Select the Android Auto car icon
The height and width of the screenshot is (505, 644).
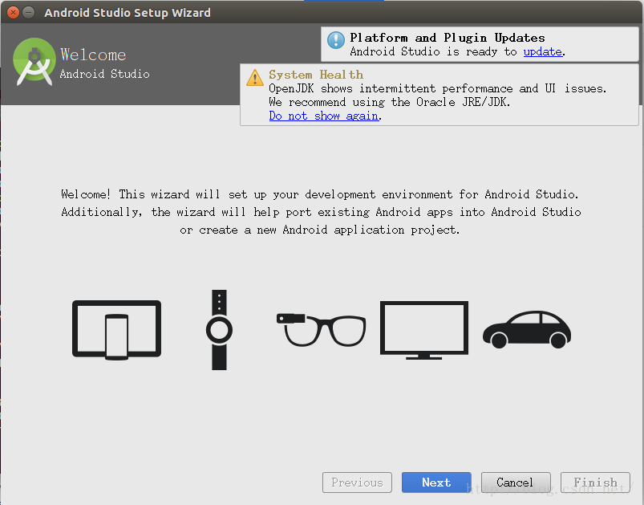[526, 329]
